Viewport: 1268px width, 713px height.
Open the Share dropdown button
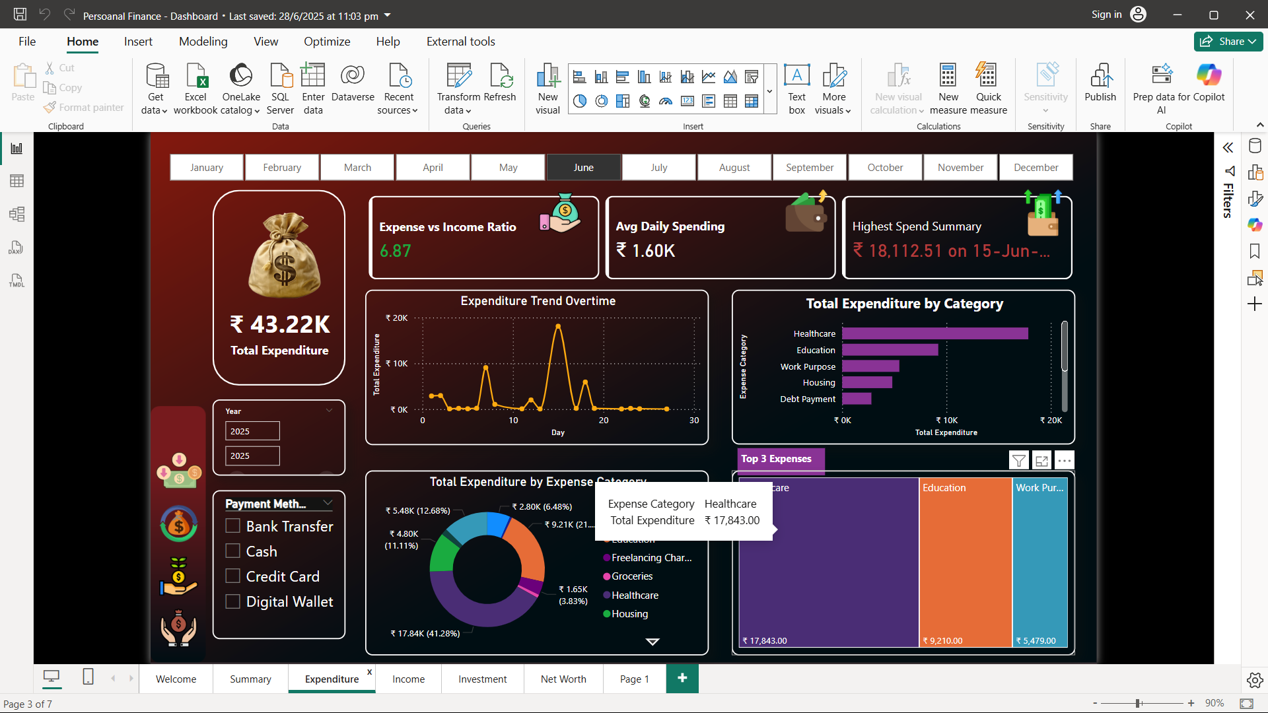(x=1228, y=41)
